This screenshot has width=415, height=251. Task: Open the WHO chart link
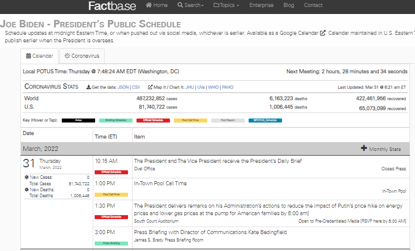pyautogui.click(x=213, y=87)
